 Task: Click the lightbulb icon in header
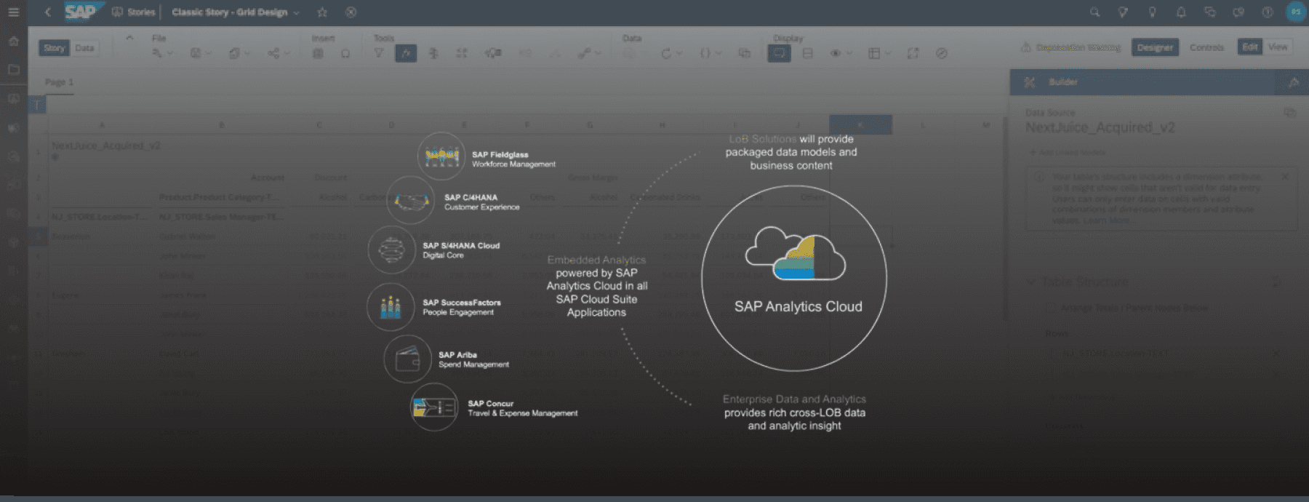coord(1152,12)
